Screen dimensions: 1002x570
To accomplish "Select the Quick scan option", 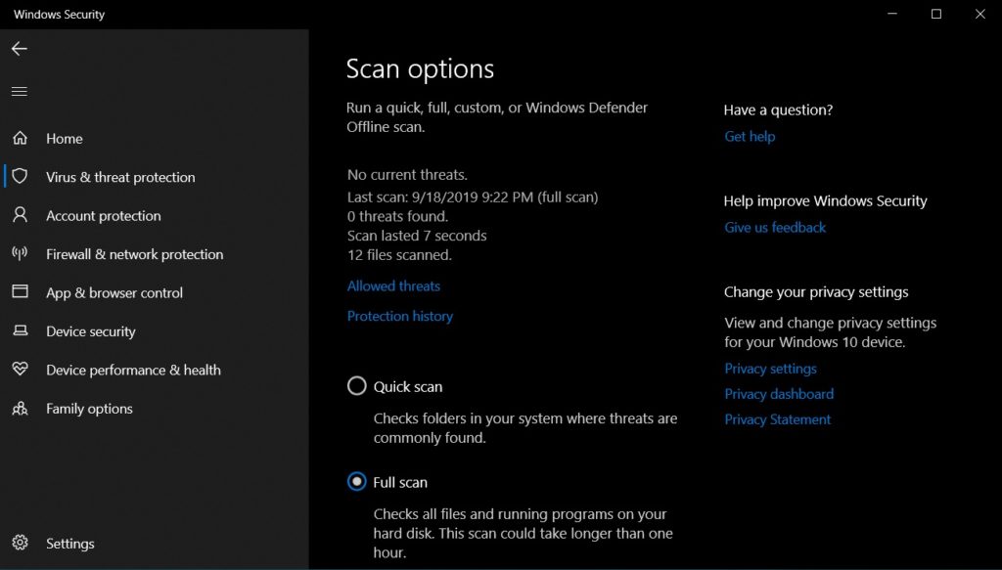I will point(357,386).
